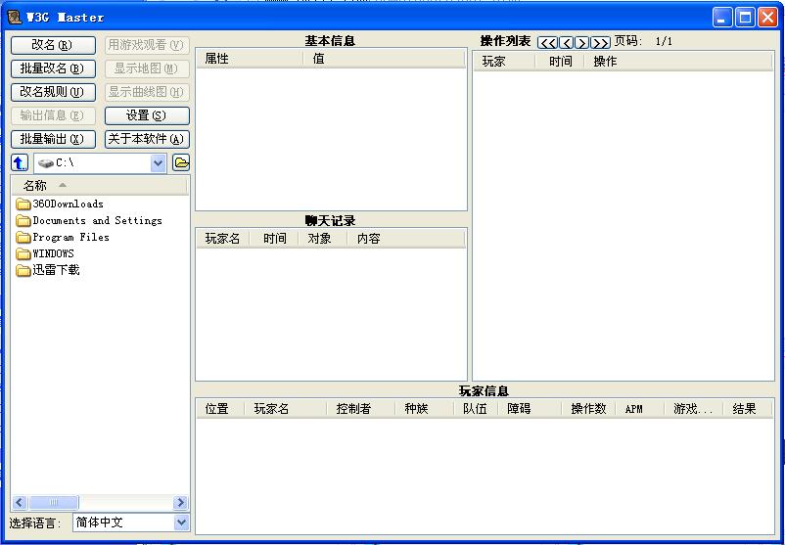785x545 pixels.
Task: Minimize the W3G Master window
Action: tap(722, 18)
